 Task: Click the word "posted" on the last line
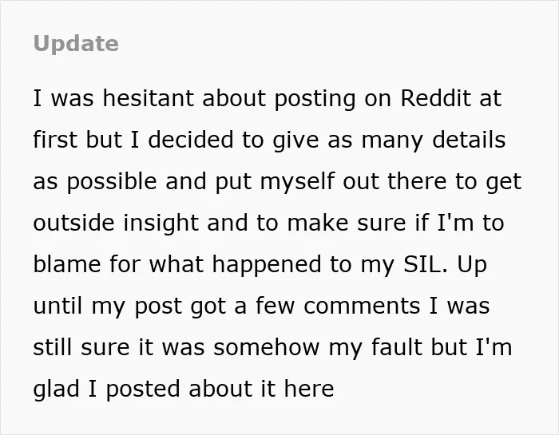144,390
